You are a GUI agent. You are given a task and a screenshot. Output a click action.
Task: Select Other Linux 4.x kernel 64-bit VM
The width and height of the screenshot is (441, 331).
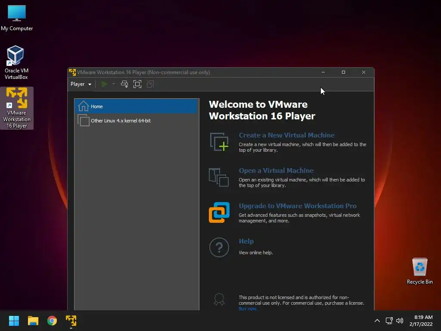point(136,121)
